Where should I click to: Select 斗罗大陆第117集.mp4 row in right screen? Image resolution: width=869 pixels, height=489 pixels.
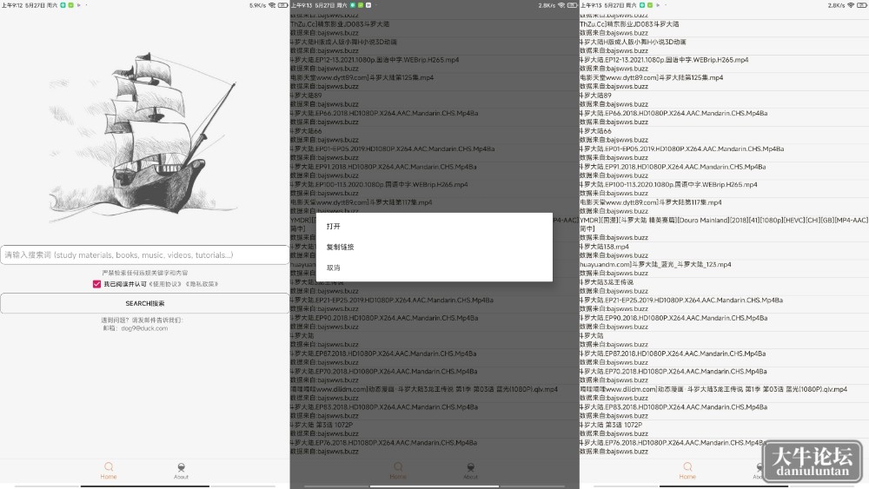coord(724,207)
